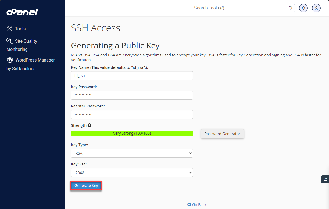Open the Key Type dropdown
Screen dimensions: 329x209
coord(132,153)
